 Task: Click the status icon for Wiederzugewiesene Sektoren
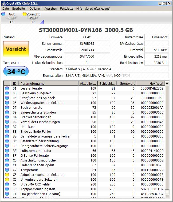[x=7, y=103]
